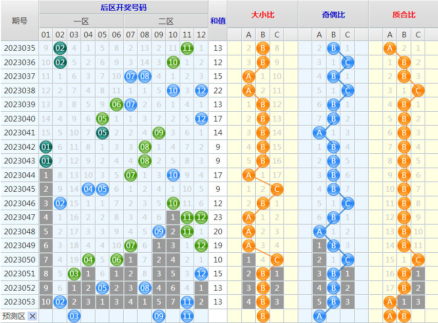Select green 06 ball in row 2023039
This screenshot has height=323, width=438.
[117, 105]
